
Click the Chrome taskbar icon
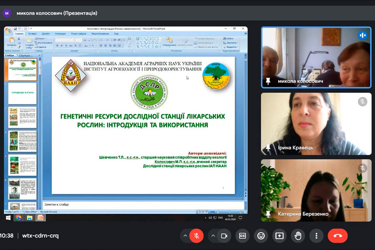coord(18,218)
